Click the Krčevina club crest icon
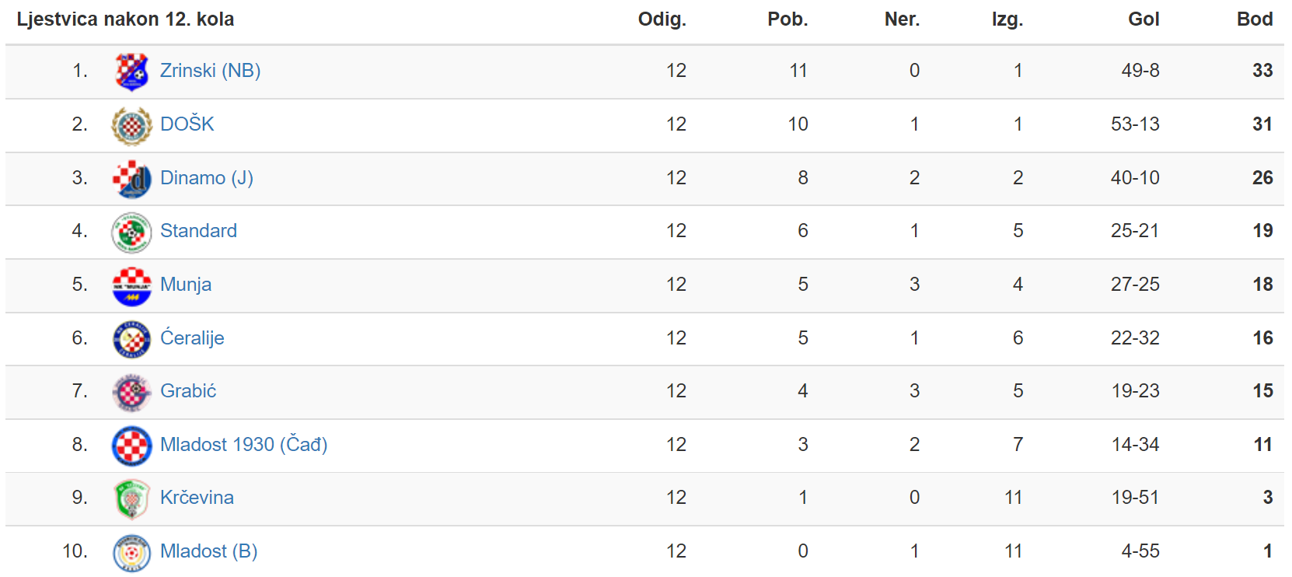 131,498
